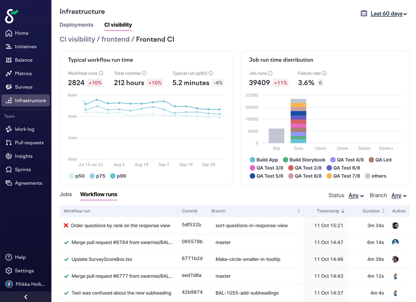Expand the Branch filter dropdown

399,196
